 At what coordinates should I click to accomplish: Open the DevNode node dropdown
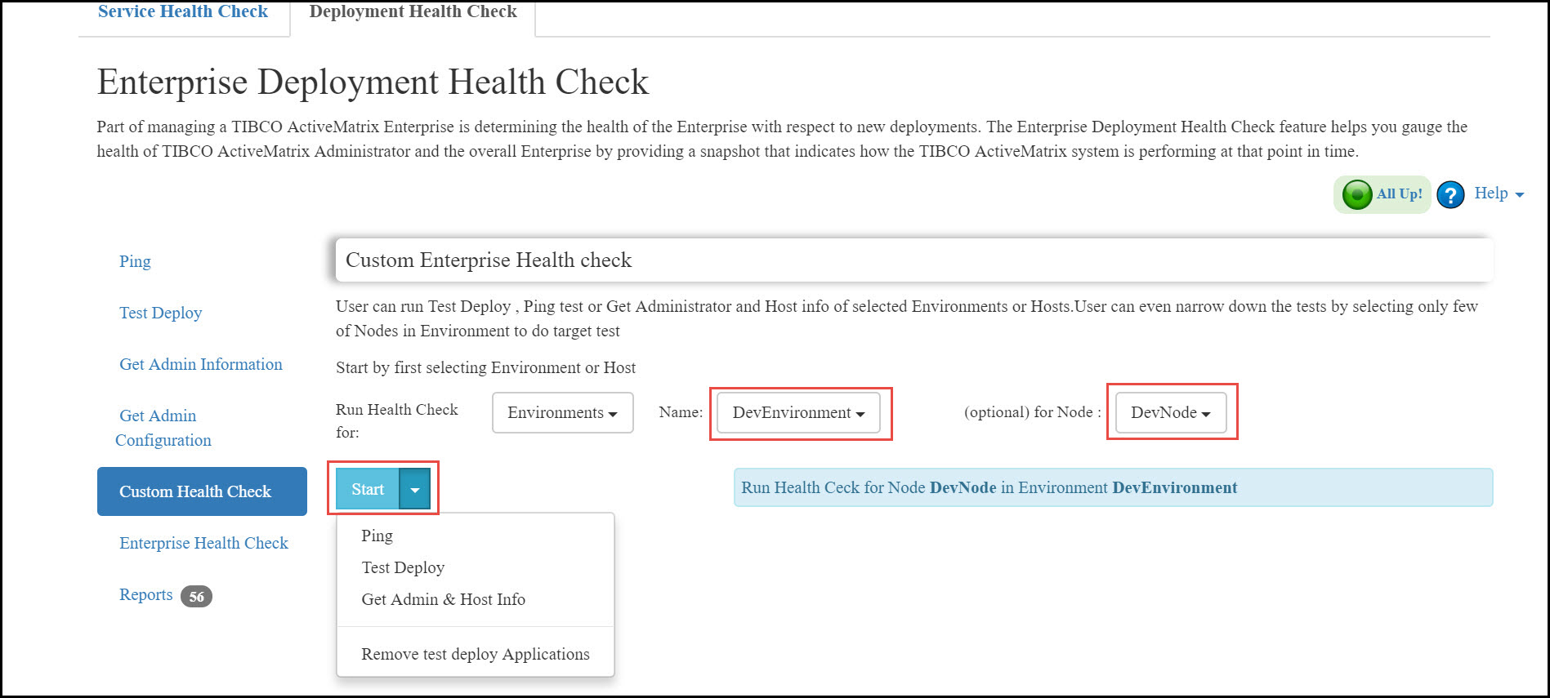(x=1170, y=412)
